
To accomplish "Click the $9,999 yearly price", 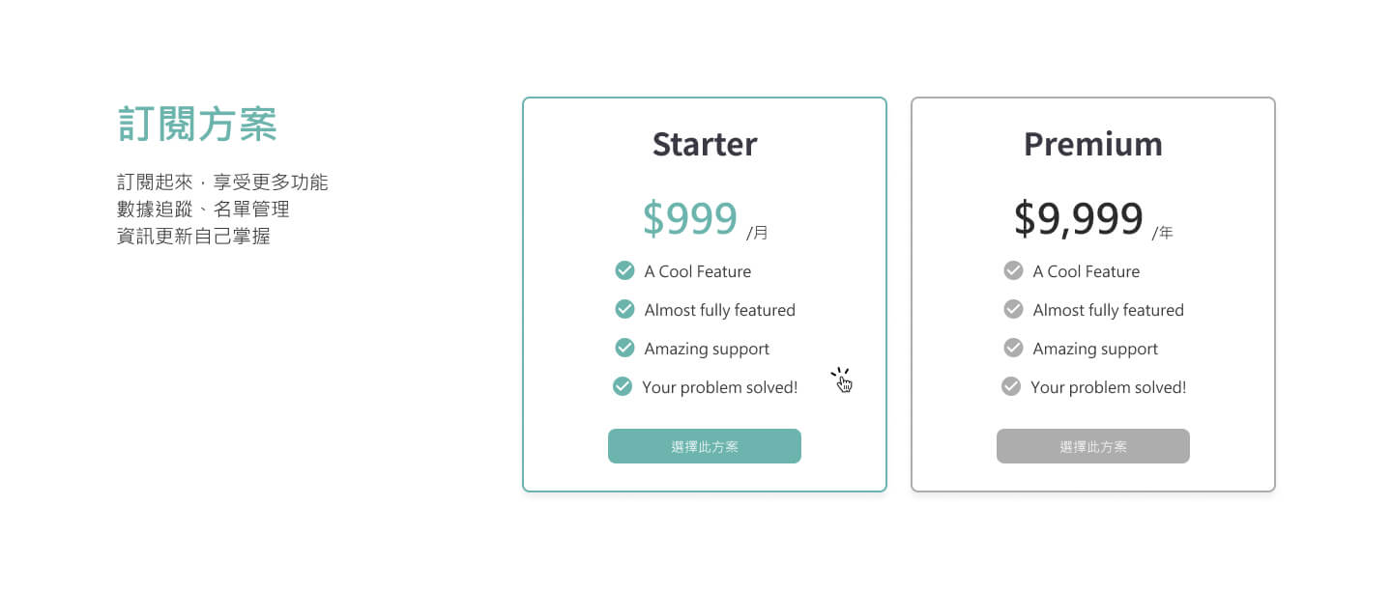I will point(1079,219).
